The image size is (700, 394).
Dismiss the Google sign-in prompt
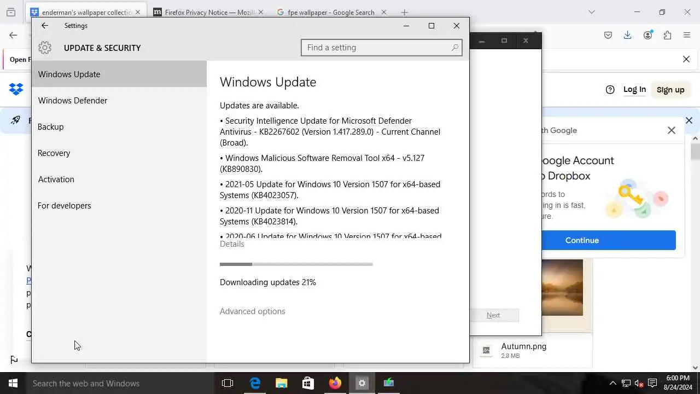point(672,130)
